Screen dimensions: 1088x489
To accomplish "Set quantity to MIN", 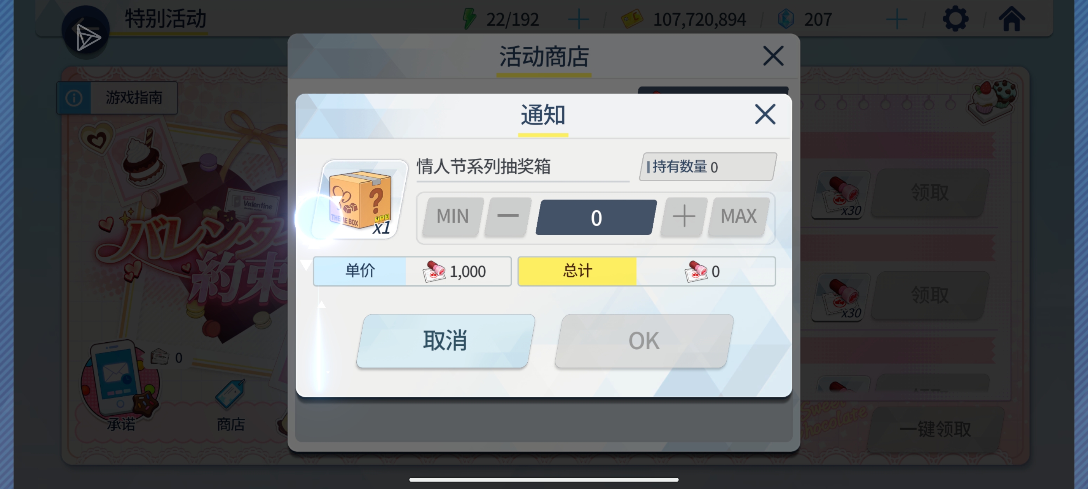I will click(453, 217).
